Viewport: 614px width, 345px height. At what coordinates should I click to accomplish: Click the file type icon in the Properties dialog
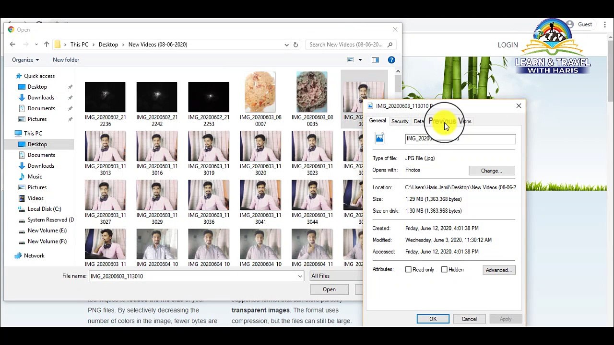[x=379, y=138]
